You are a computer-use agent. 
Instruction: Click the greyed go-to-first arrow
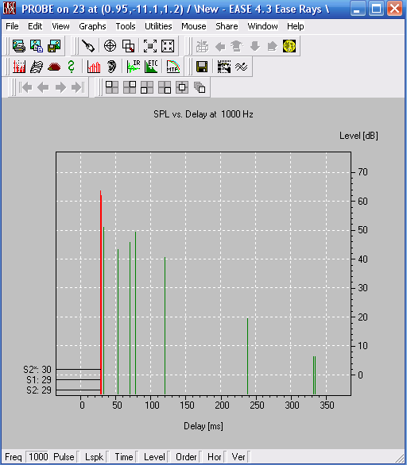(x=26, y=87)
